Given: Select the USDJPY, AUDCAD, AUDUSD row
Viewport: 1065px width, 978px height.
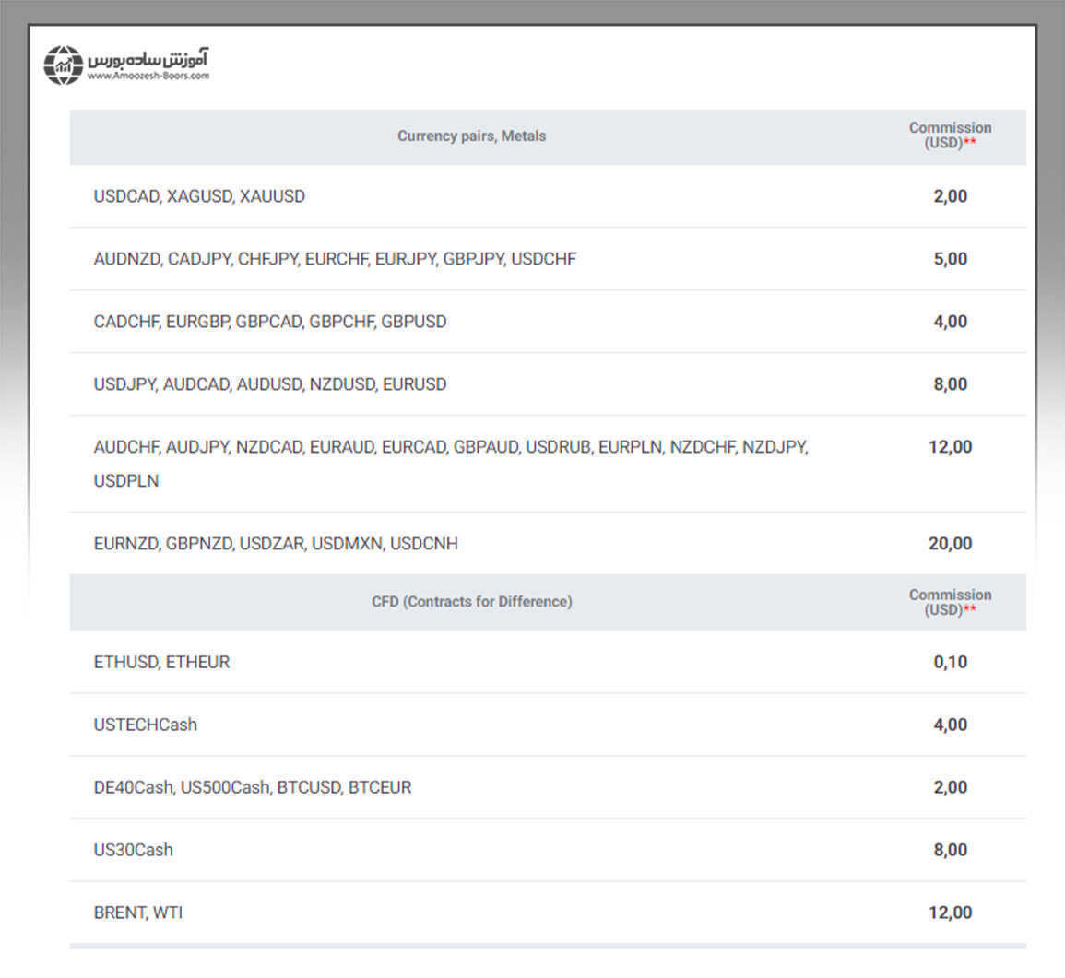Looking at the screenshot, I should 270,384.
